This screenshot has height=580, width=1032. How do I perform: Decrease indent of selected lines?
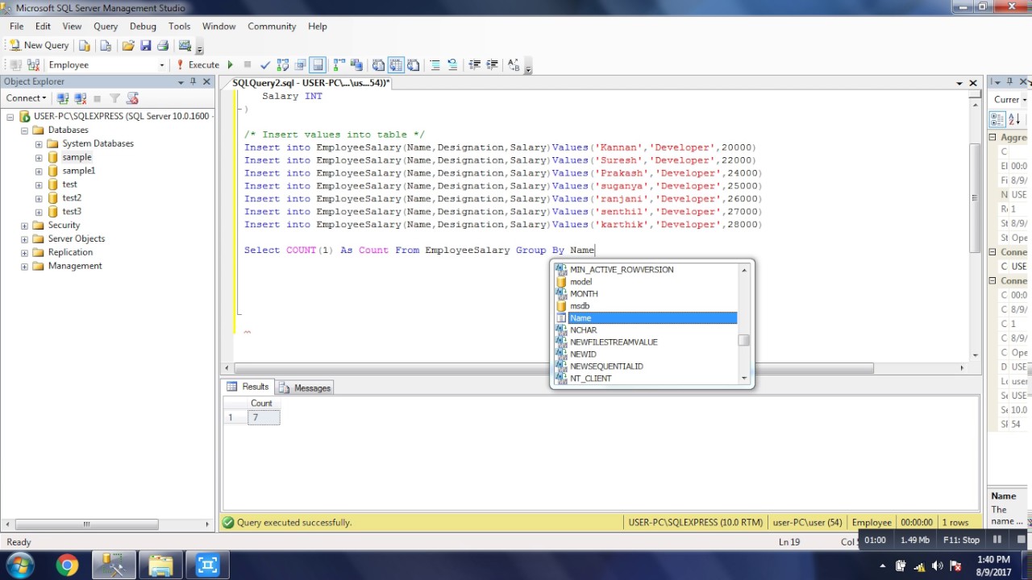[474, 64]
